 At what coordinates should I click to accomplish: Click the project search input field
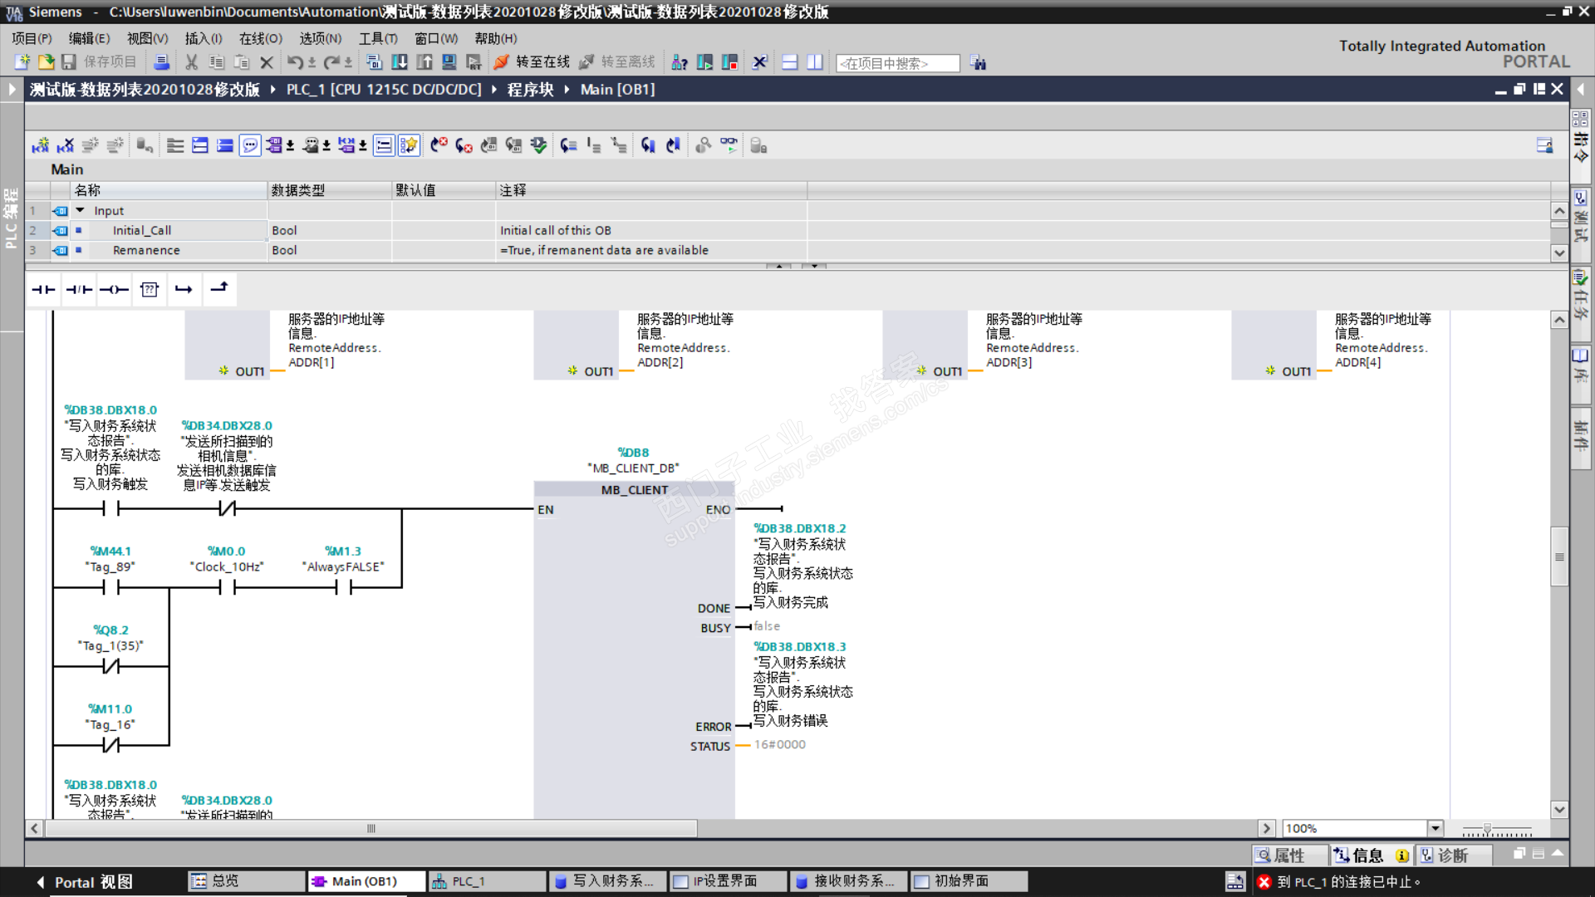tap(897, 63)
